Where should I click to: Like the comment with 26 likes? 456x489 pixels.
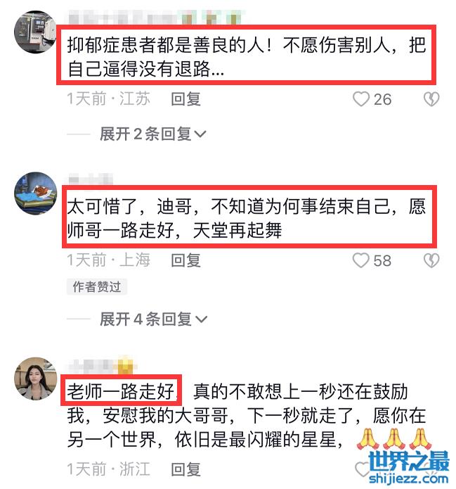[x=361, y=99]
